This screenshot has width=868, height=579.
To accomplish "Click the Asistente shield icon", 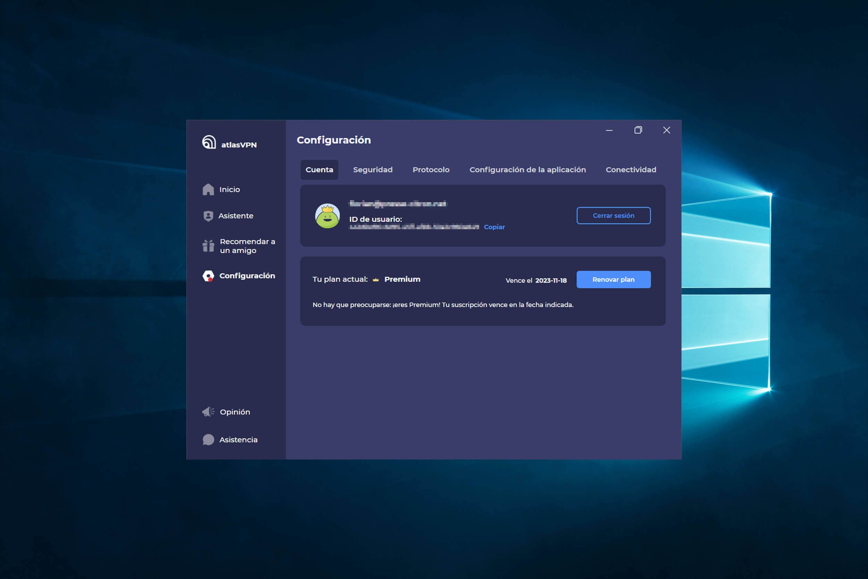I will tap(208, 216).
